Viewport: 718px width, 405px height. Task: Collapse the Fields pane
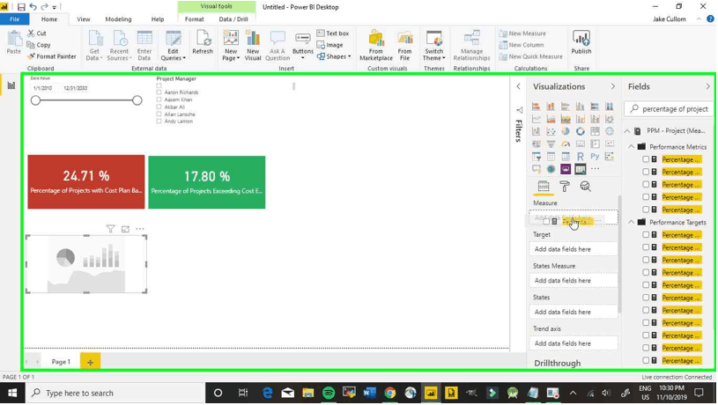707,86
